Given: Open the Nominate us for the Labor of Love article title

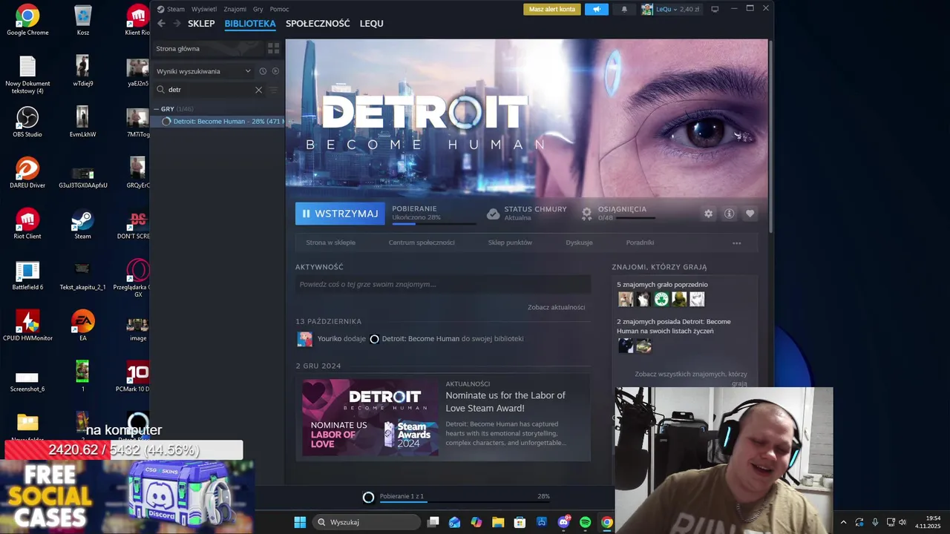Looking at the screenshot, I should [505, 402].
